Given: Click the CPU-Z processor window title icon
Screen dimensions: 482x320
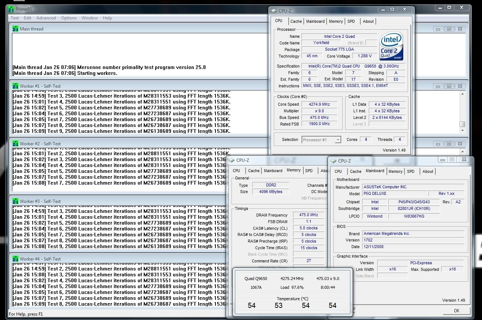Looking at the screenshot, I should click(275, 11).
